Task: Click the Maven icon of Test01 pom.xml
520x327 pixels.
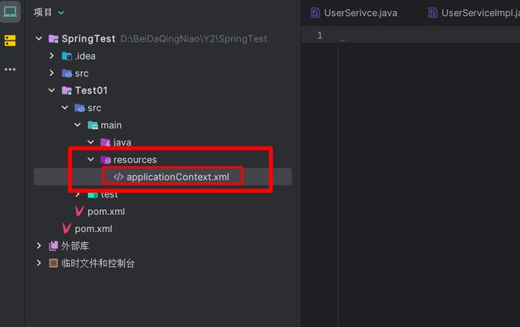Action: (79, 212)
